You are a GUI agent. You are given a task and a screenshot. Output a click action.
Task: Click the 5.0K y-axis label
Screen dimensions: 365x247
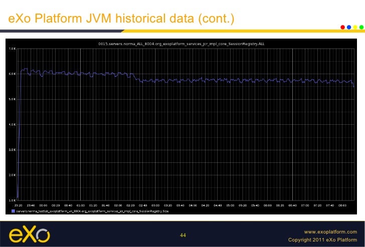point(13,99)
